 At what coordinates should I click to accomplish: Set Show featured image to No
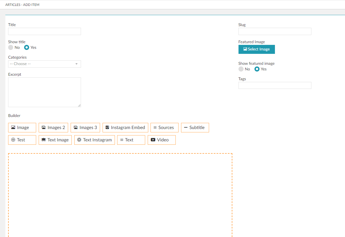[x=241, y=69]
